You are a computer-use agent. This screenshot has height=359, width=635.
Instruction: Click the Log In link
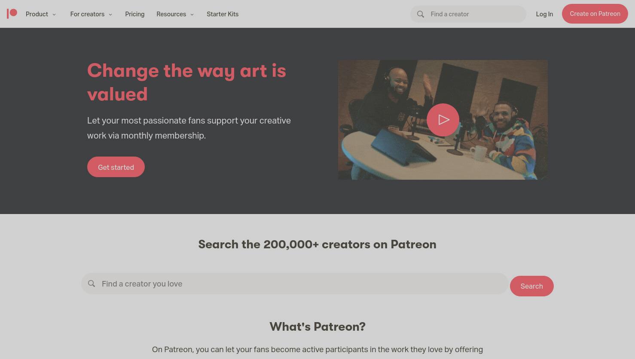(544, 14)
